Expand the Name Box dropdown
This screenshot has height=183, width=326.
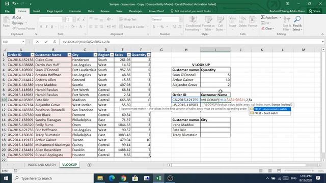click(x=23, y=42)
